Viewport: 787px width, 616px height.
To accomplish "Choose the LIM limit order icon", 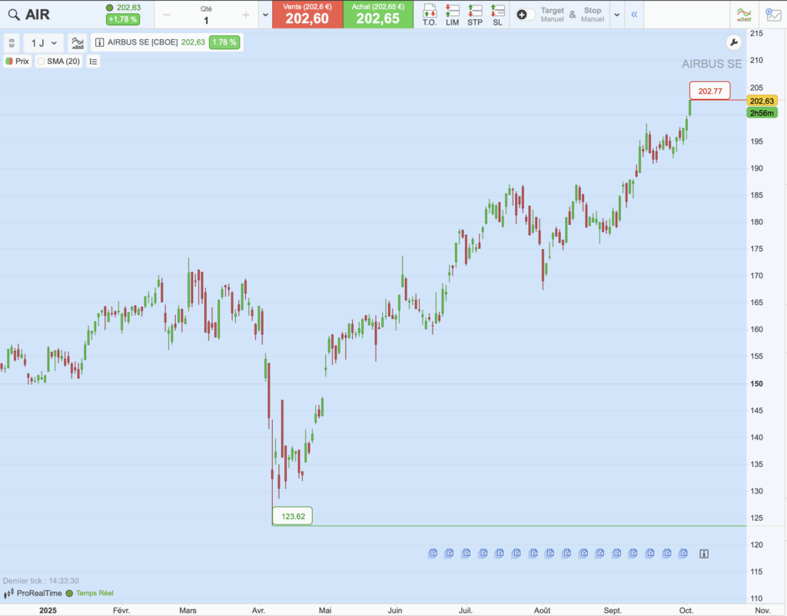I will (x=452, y=15).
